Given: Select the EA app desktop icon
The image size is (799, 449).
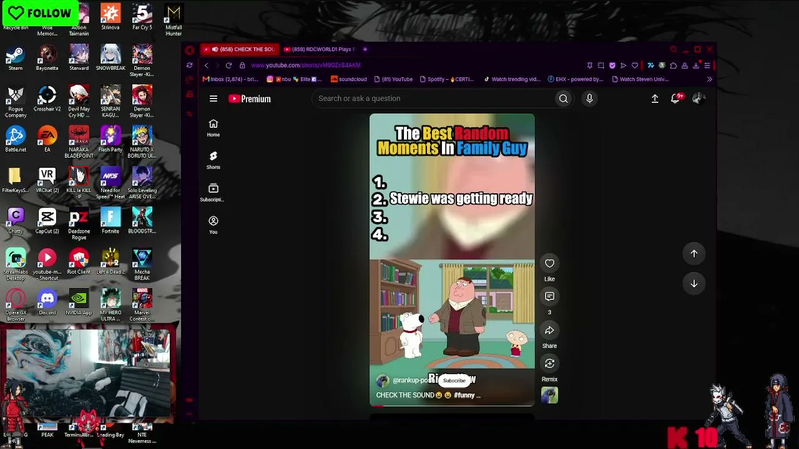Looking at the screenshot, I should (47, 140).
